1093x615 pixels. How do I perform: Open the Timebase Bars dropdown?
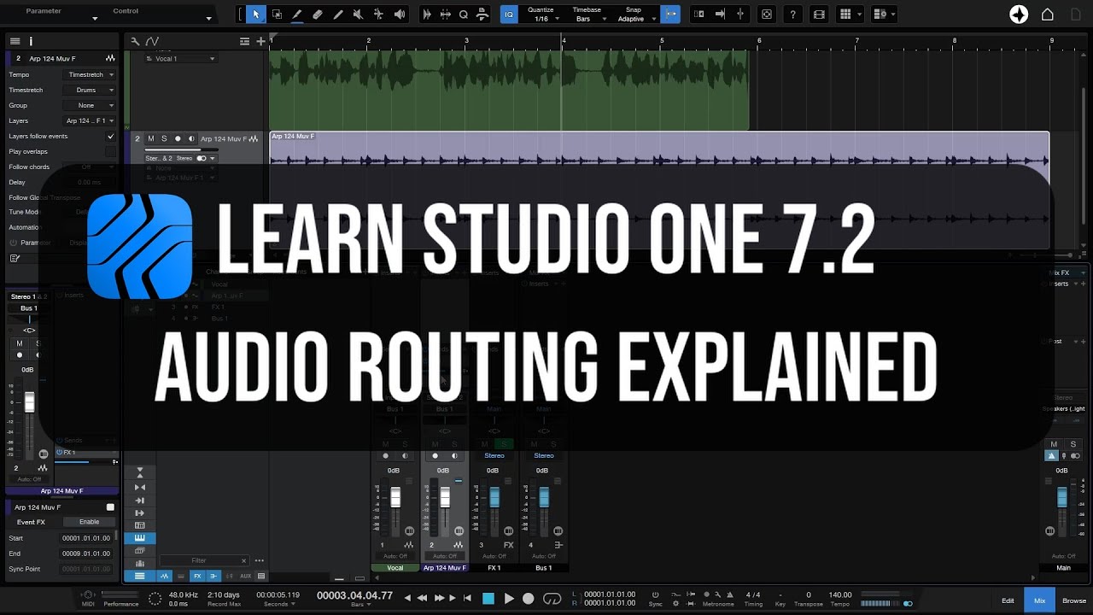pos(587,15)
